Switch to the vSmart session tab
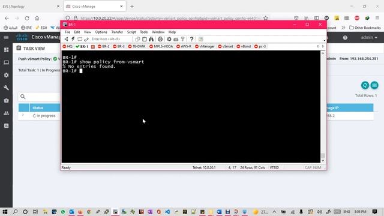The width and height of the screenshot is (384, 216). click(x=226, y=46)
